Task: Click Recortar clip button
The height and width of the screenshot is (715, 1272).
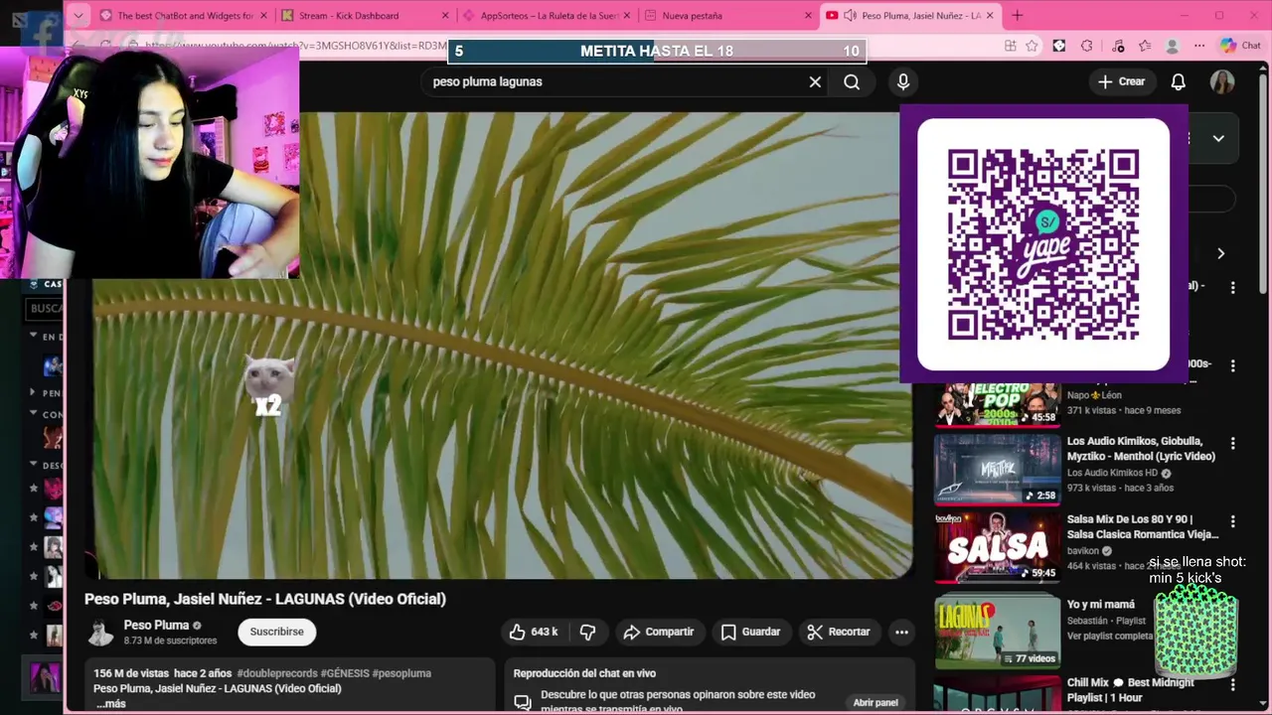Action: [839, 632]
